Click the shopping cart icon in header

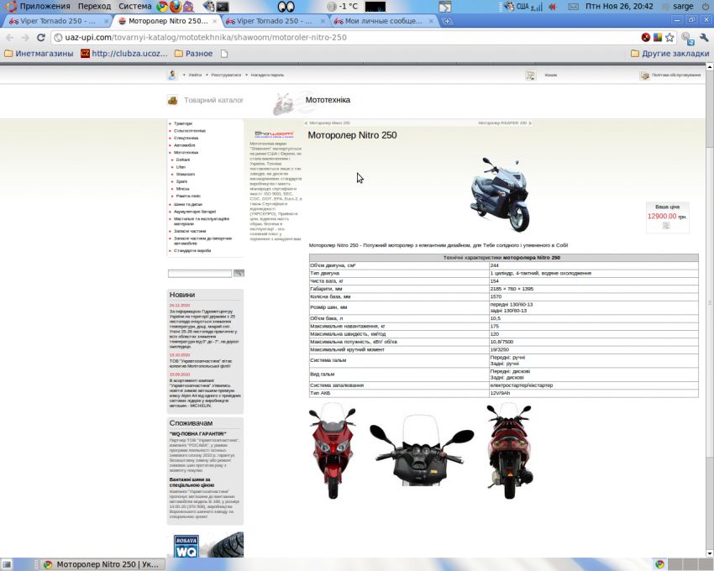click(x=531, y=75)
